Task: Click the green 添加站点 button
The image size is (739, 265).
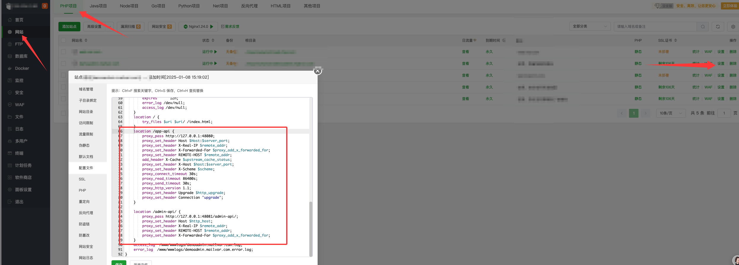Action: pos(69,27)
